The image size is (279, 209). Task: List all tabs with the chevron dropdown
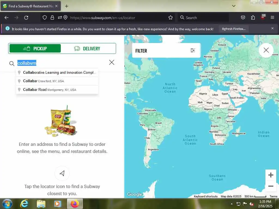coord(233,6)
